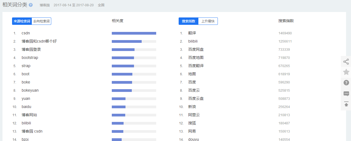Click the search index value 256264
Image resolution: width=351 pixels, height=141 pixels.
coord(284,107)
